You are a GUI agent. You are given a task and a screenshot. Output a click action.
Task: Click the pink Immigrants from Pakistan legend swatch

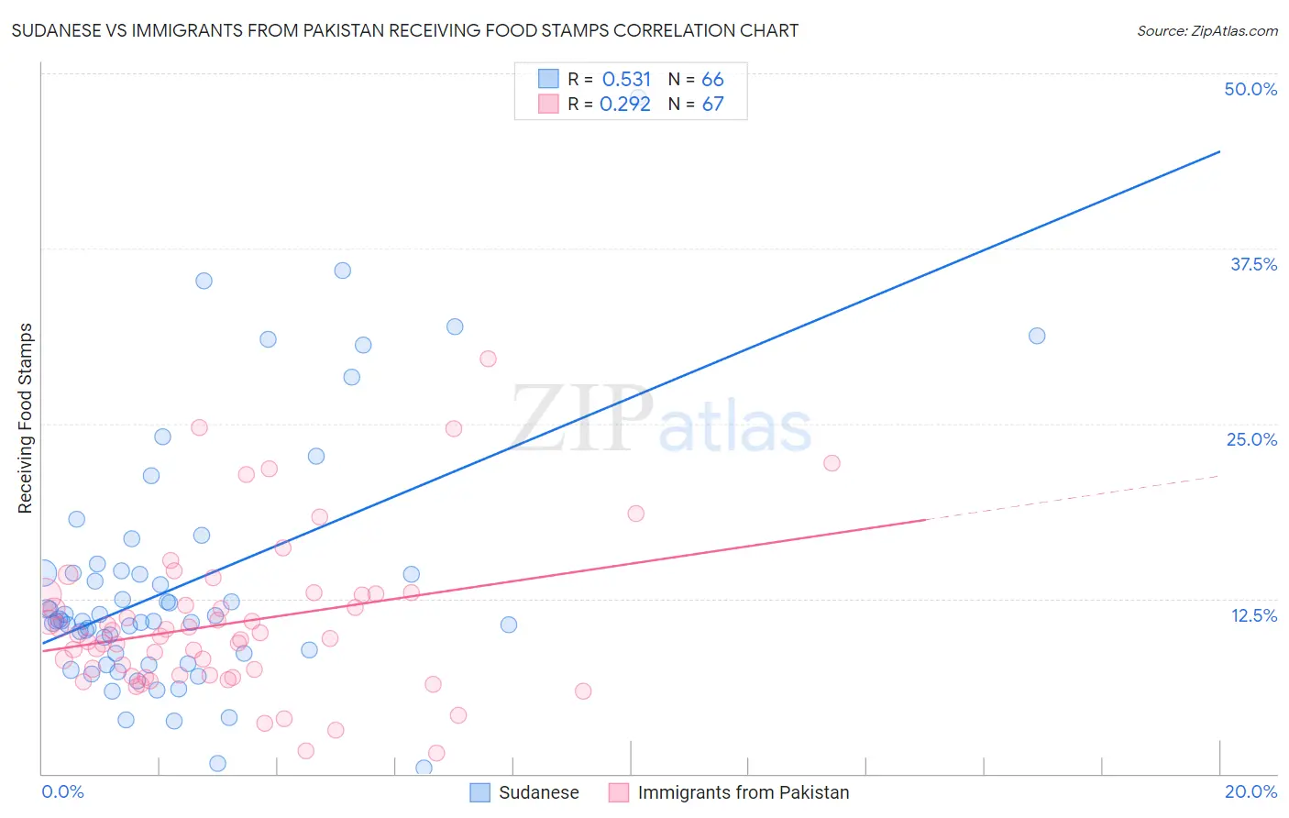coord(619,792)
